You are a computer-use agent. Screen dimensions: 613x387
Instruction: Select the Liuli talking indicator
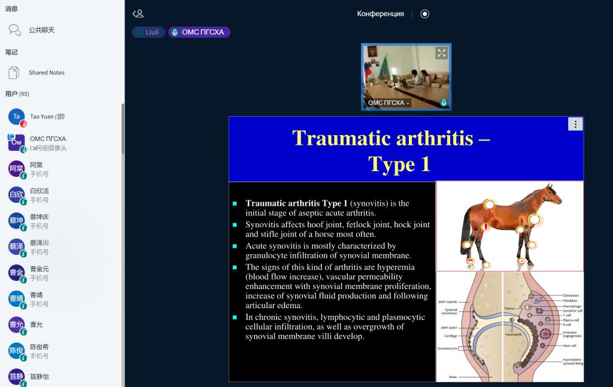point(148,32)
